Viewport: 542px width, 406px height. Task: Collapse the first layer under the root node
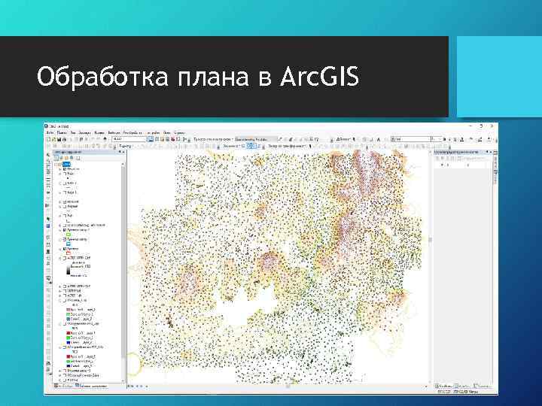[59, 169]
